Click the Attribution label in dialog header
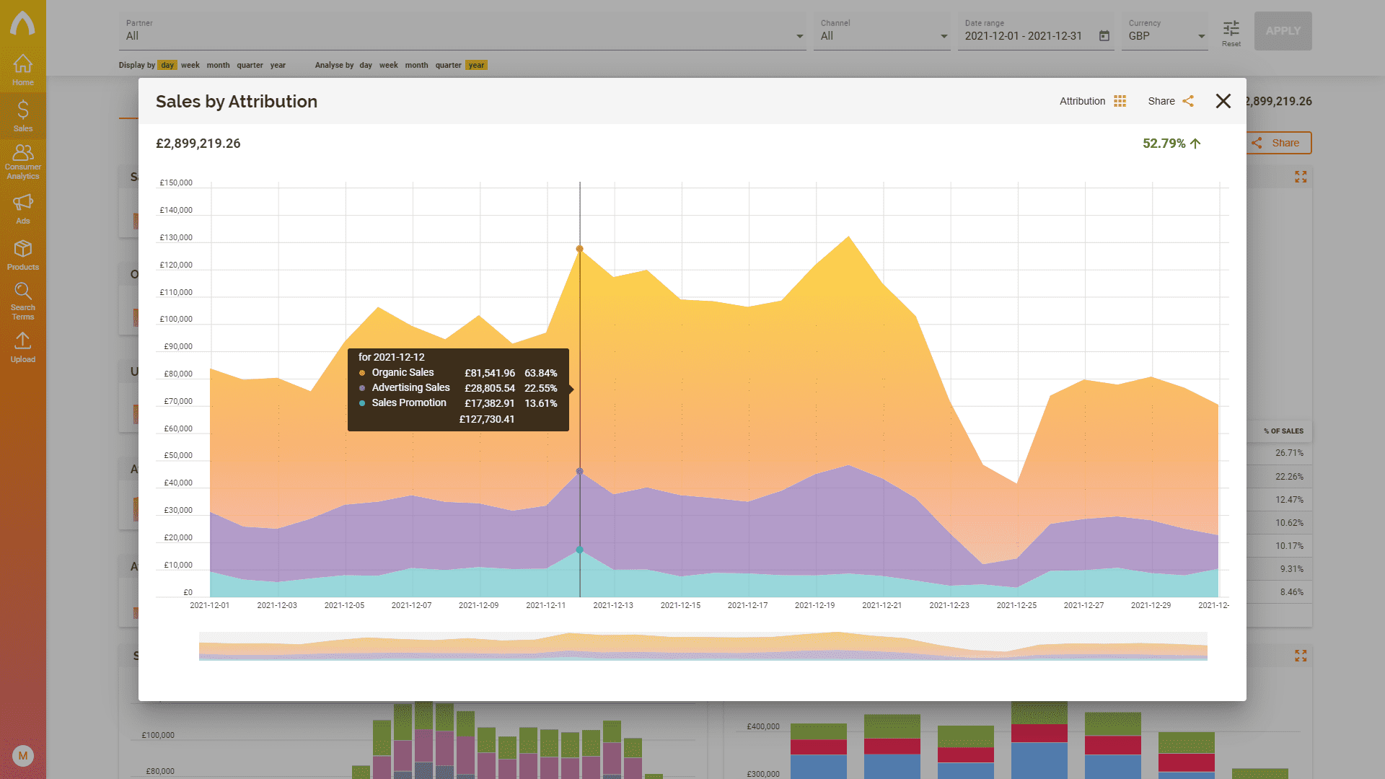The image size is (1385, 779). (1082, 101)
